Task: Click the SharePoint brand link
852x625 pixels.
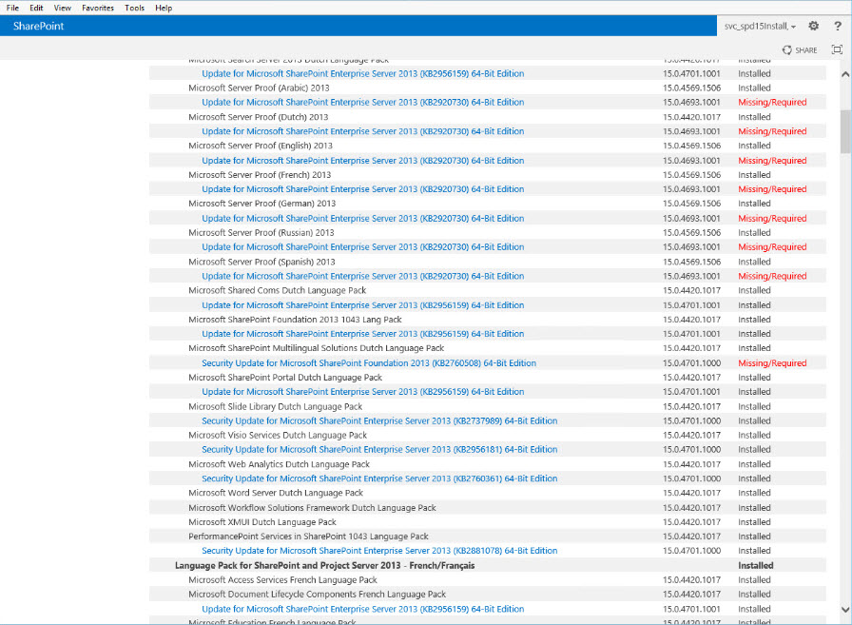Action: pyautogui.click(x=39, y=26)
